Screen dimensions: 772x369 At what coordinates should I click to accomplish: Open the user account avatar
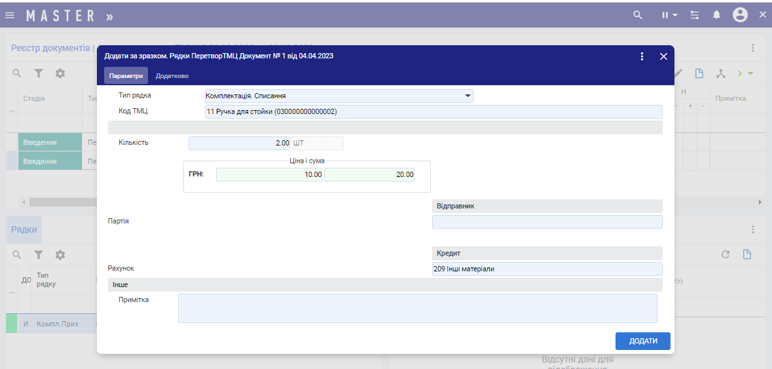(740, 15)
